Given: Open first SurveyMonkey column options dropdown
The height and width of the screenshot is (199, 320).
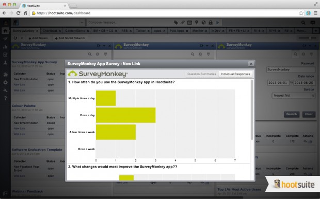Looking at the screenshot, I should coord(104,46).
